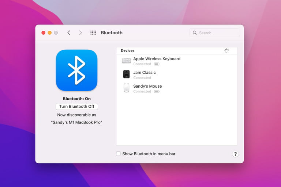This screenshot has width=281, height=187.
Task: Open help with the question mark button
Action: [x=235, y=154]
